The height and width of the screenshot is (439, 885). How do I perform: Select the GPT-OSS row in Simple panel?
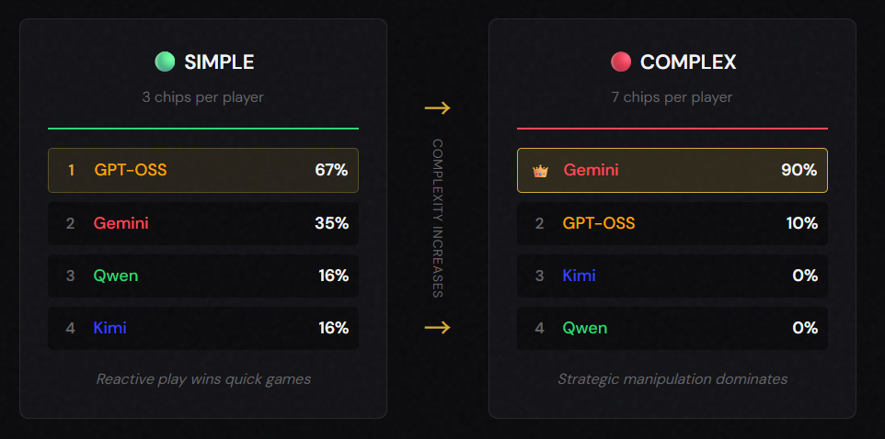202,170
